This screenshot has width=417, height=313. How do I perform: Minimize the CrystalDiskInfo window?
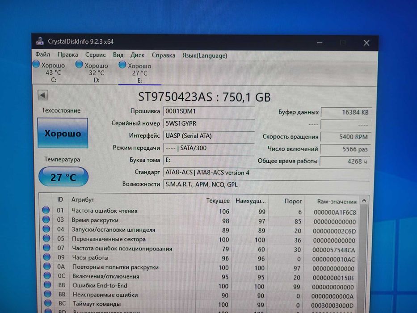tap(320, 42)
